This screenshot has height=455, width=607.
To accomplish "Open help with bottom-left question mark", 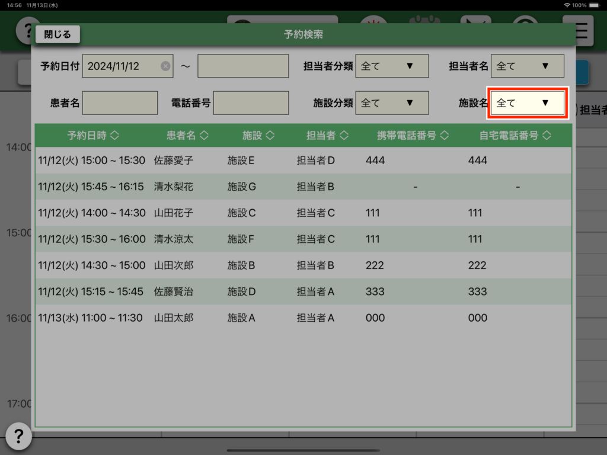I will [x=18, y=437].
